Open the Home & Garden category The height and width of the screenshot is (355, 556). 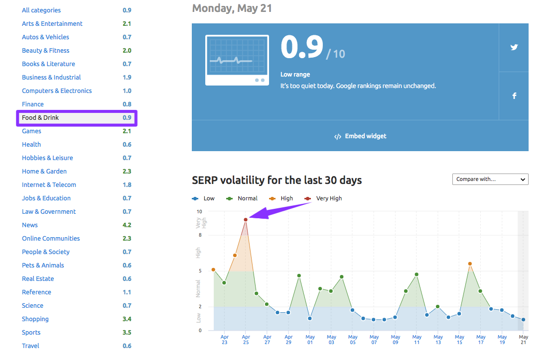[x=44, y=172]
